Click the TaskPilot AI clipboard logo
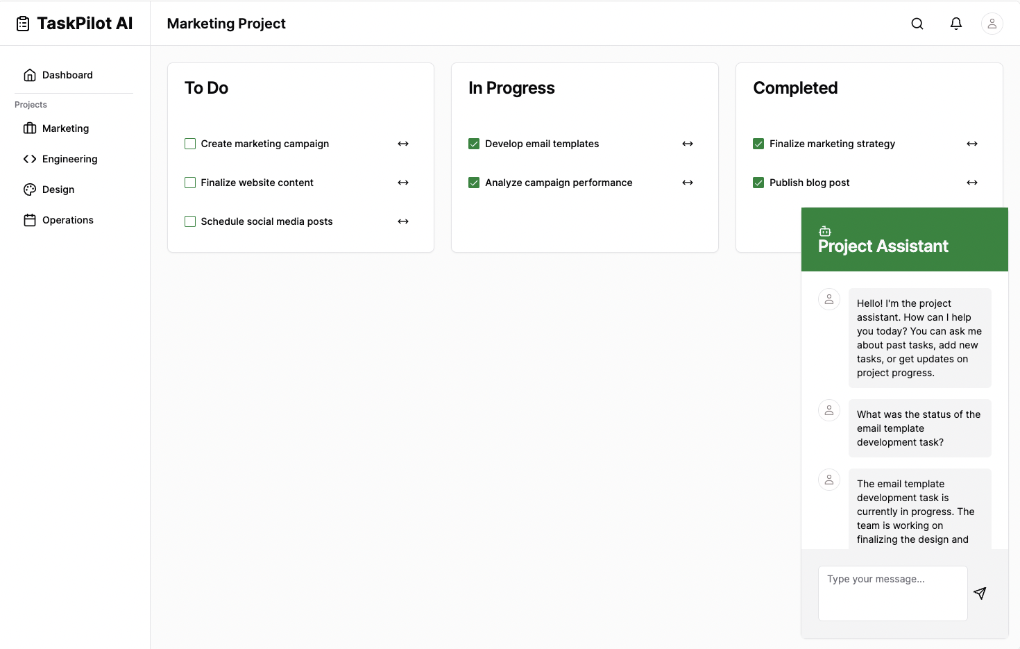Screen dimensions: 1020x649 23,22
